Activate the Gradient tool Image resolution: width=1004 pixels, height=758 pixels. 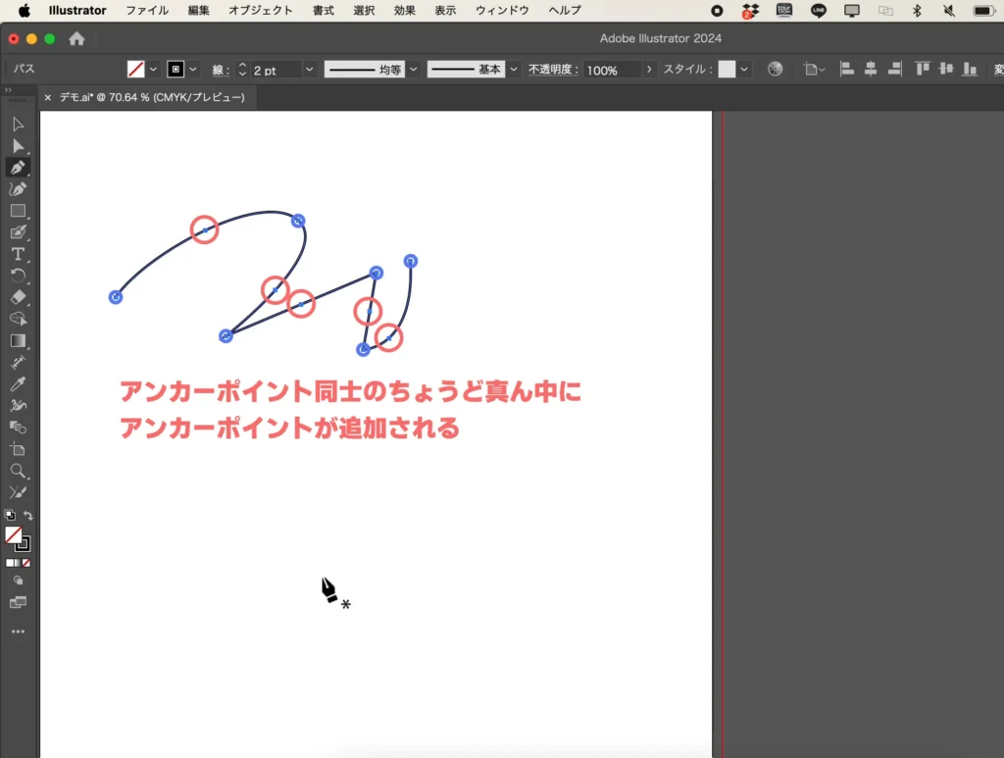[x=18, y=340]
